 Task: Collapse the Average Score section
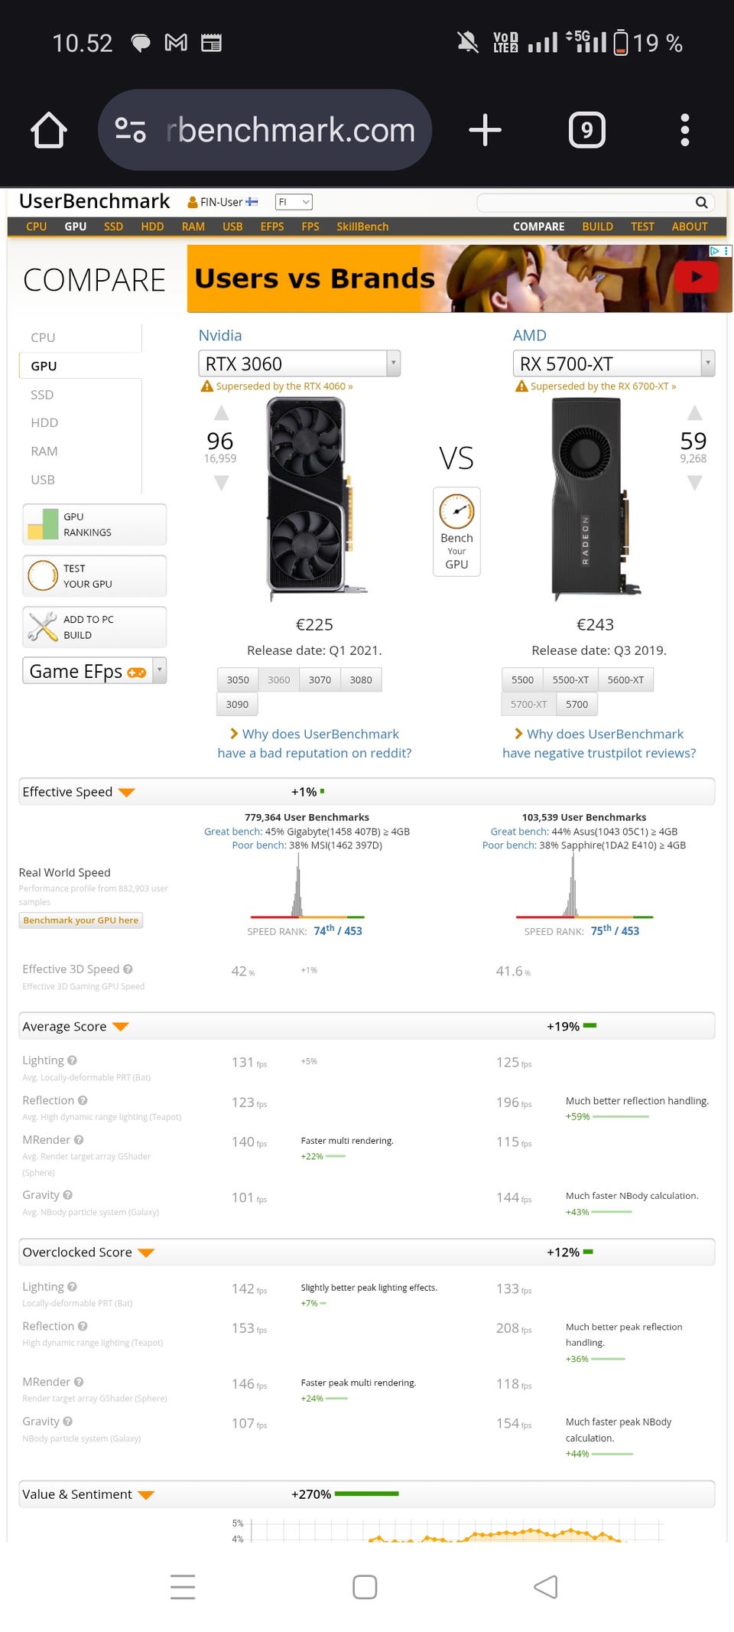coord(121,1027)
